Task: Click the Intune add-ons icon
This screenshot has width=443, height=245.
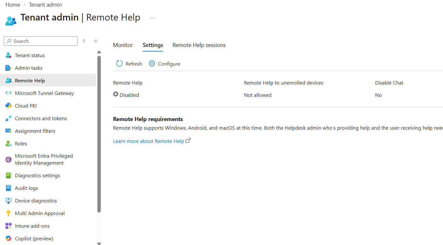Action: pyautogui.click(x=9, y=226)
